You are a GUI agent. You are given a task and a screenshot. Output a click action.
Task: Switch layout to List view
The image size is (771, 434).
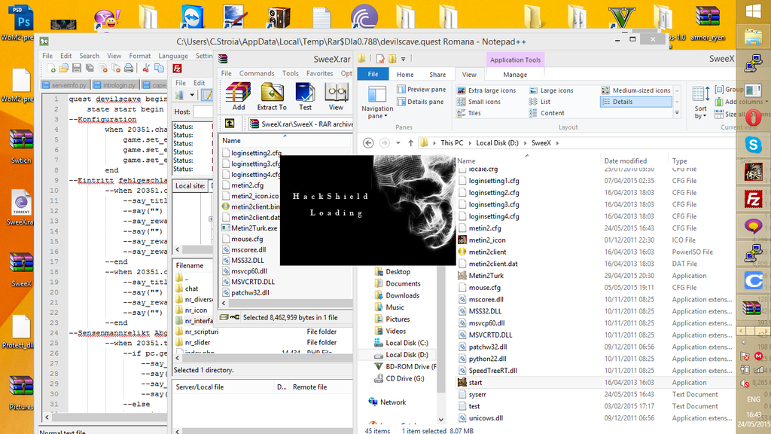[540, 102]
